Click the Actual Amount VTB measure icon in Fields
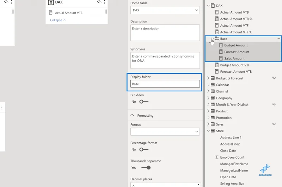Viewport: 282px width, 187px height. [217, 12]
